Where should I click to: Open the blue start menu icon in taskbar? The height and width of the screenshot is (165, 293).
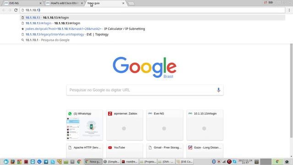(x=6, y=162)
